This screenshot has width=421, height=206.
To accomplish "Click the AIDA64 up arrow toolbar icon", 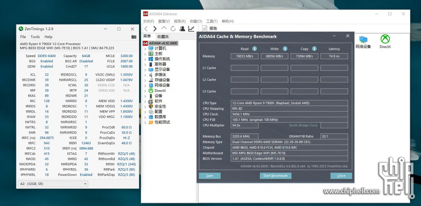I will point(164,28).
